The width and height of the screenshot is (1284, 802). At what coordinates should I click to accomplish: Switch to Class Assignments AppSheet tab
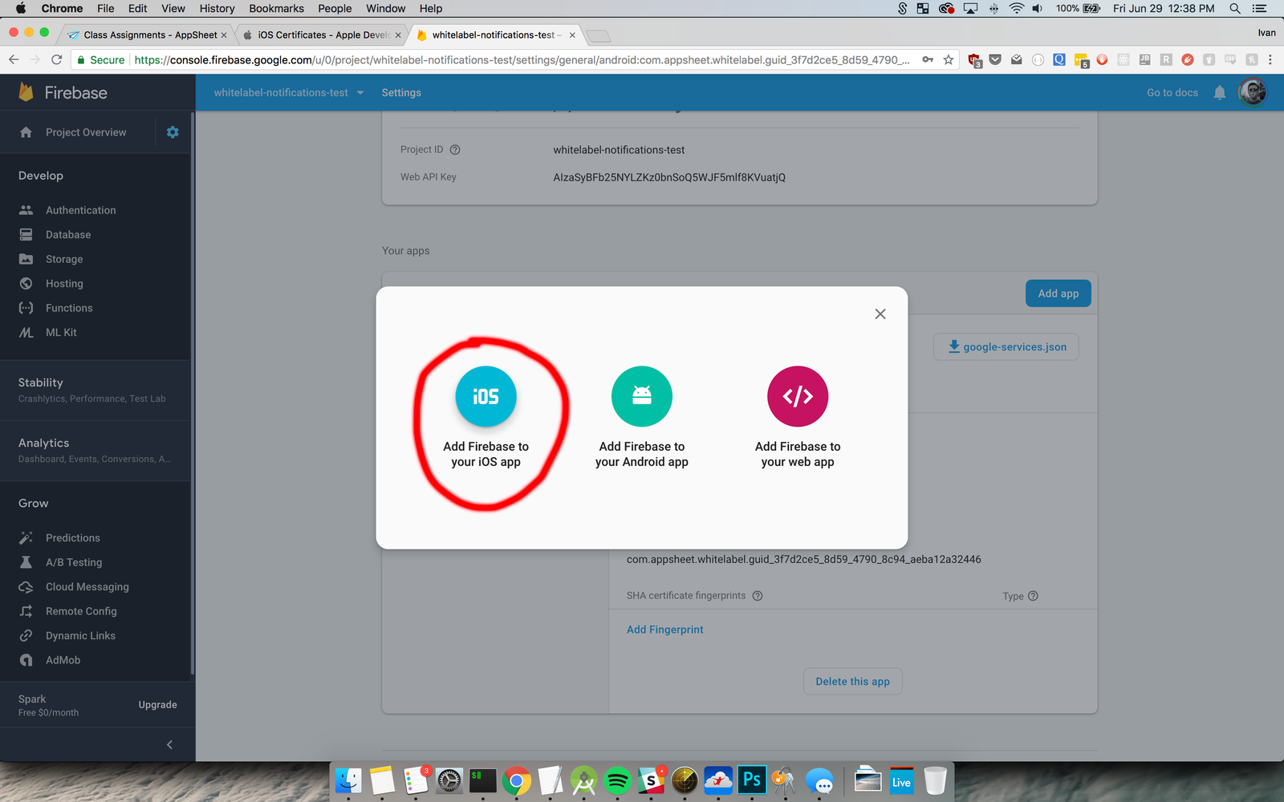149,34
